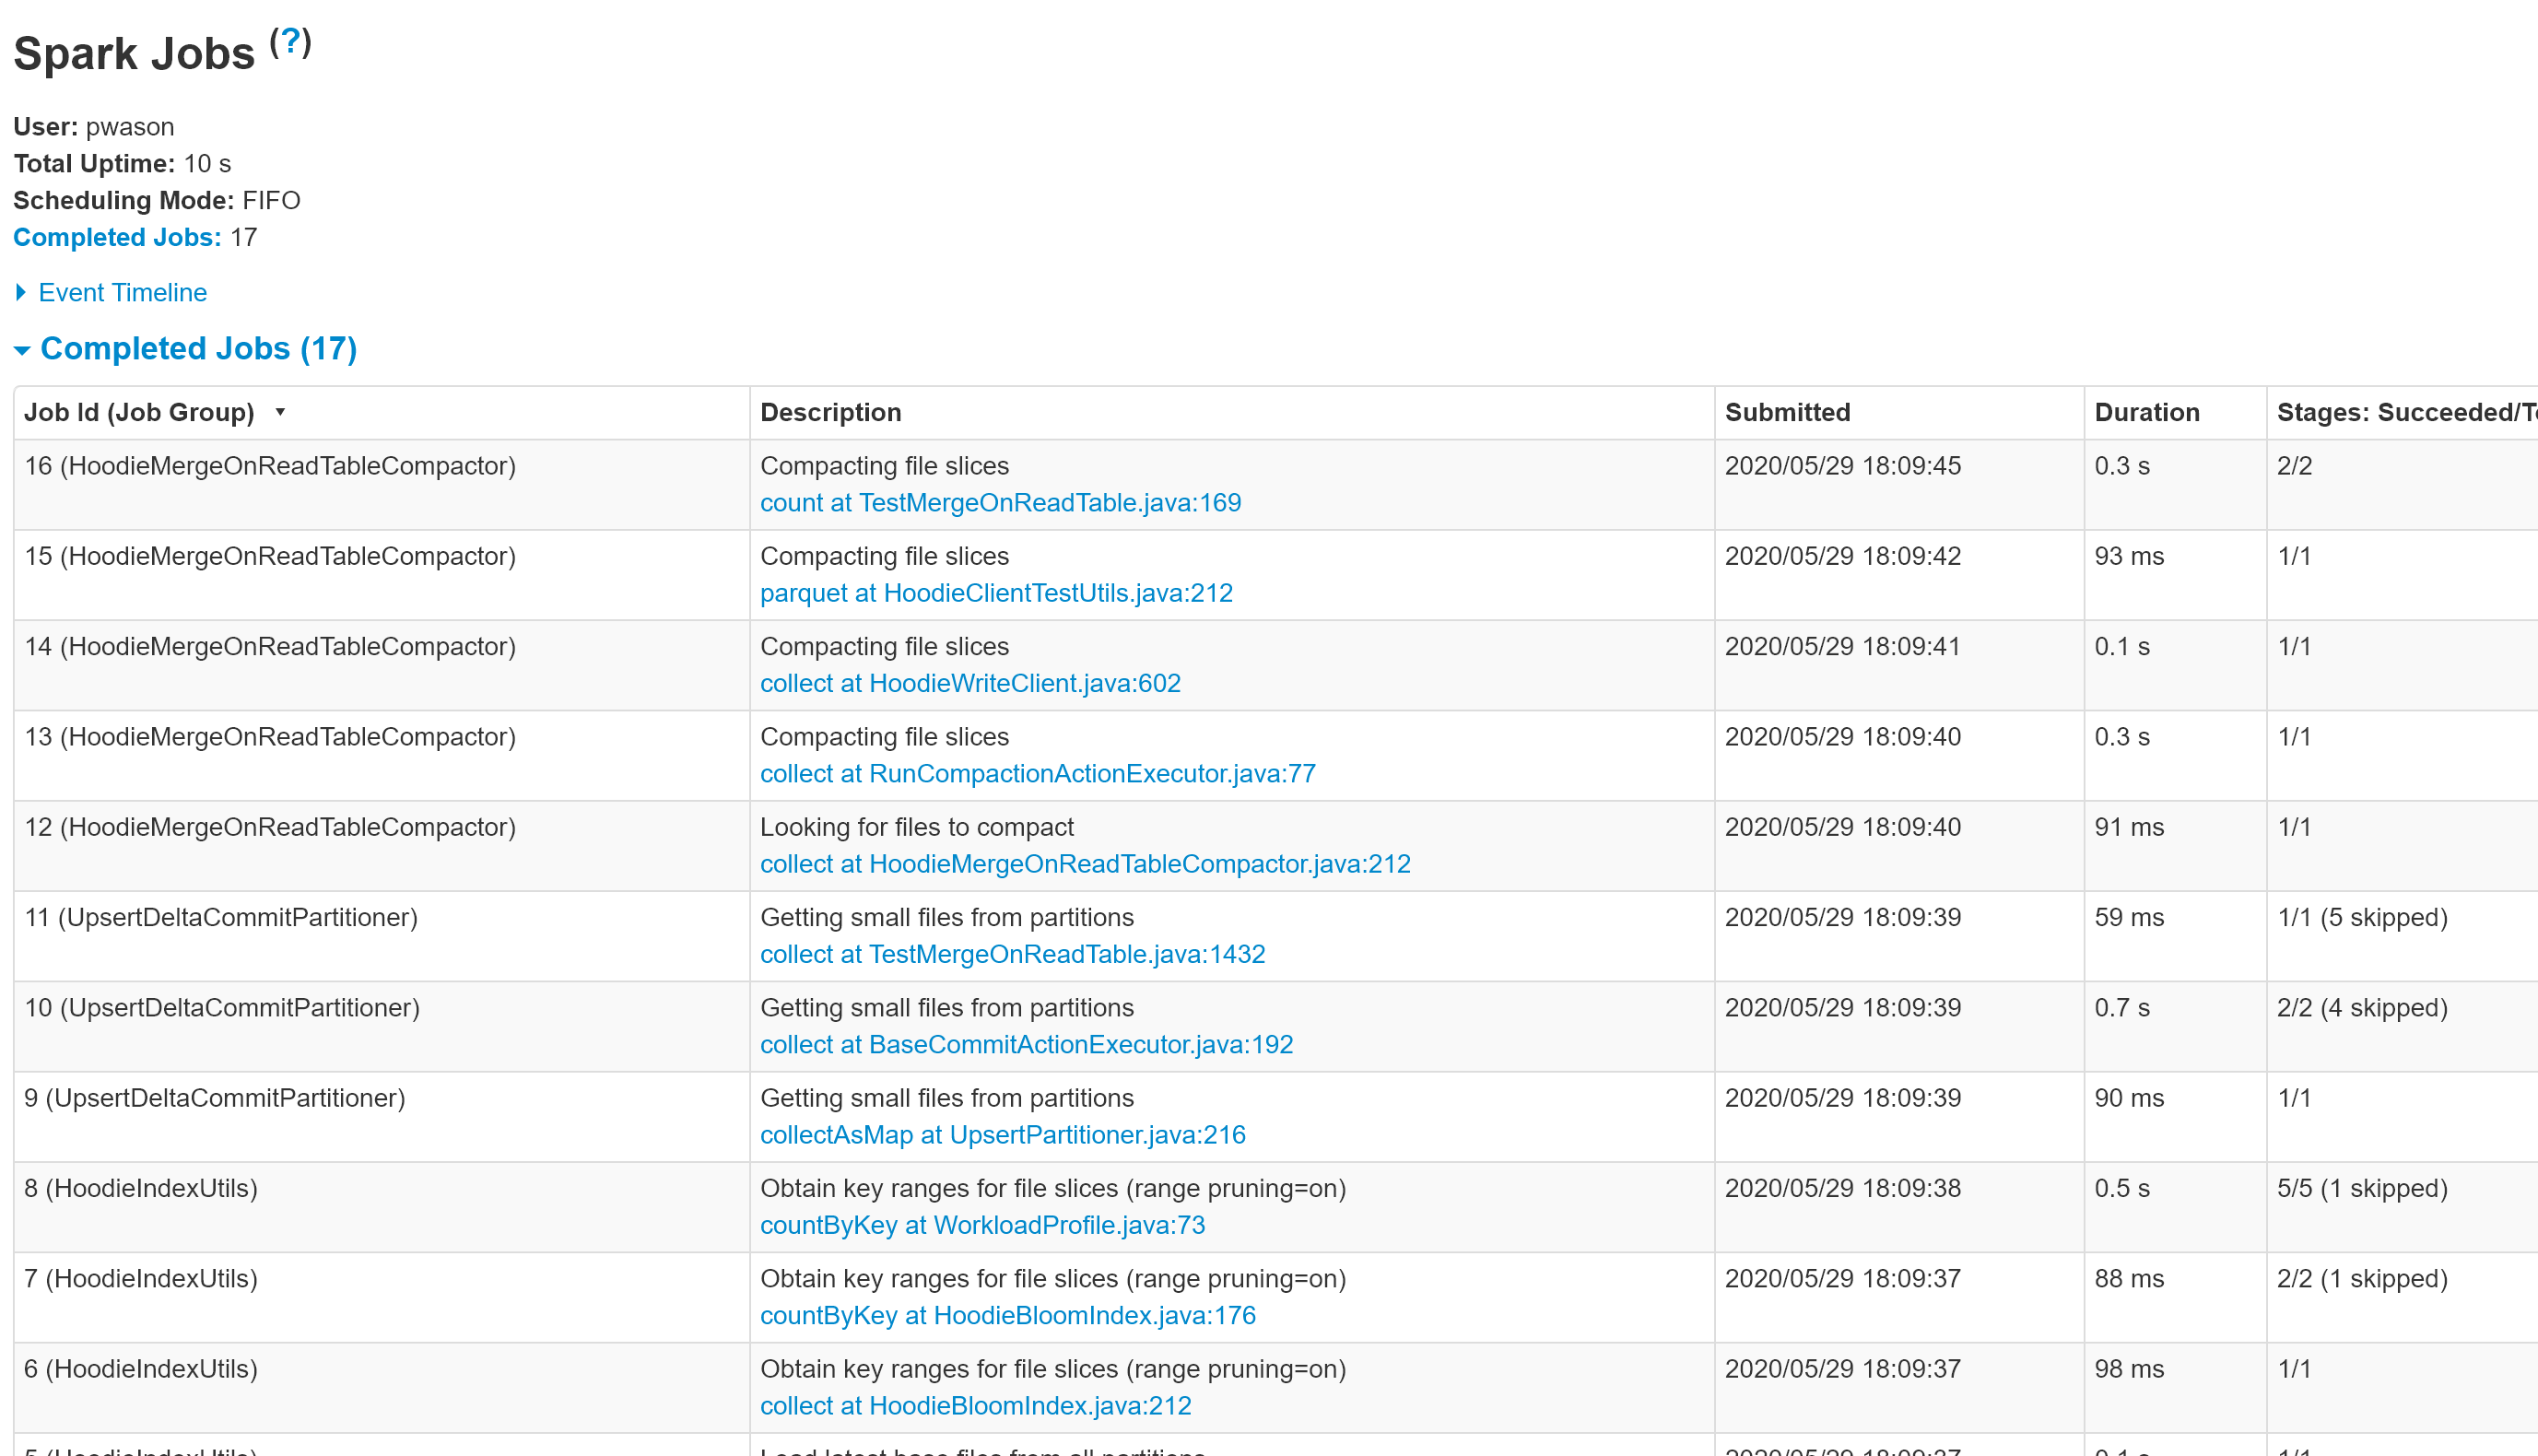Click the help question mark icon
This screenshot has height=1456, width=2538.
pyautogui.click(x=290, y=42)
